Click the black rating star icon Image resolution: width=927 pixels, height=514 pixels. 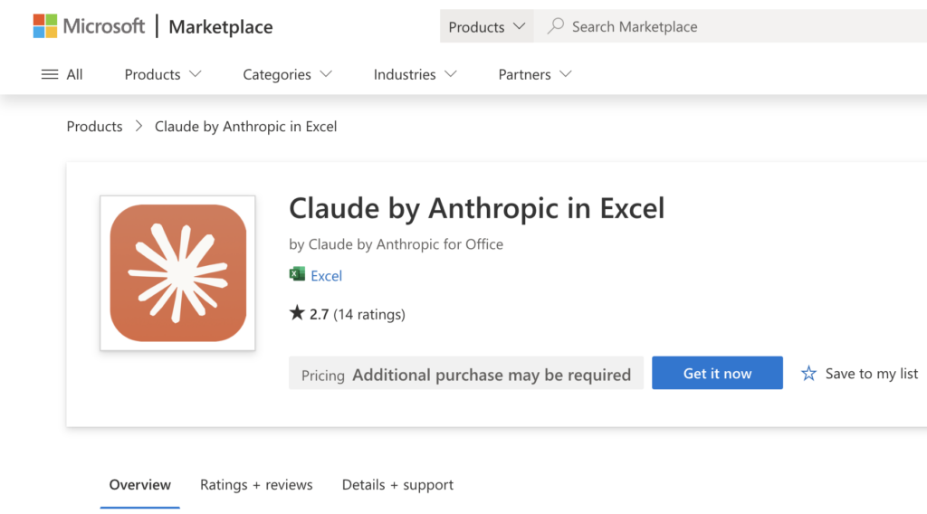click(x=297, y=313)
